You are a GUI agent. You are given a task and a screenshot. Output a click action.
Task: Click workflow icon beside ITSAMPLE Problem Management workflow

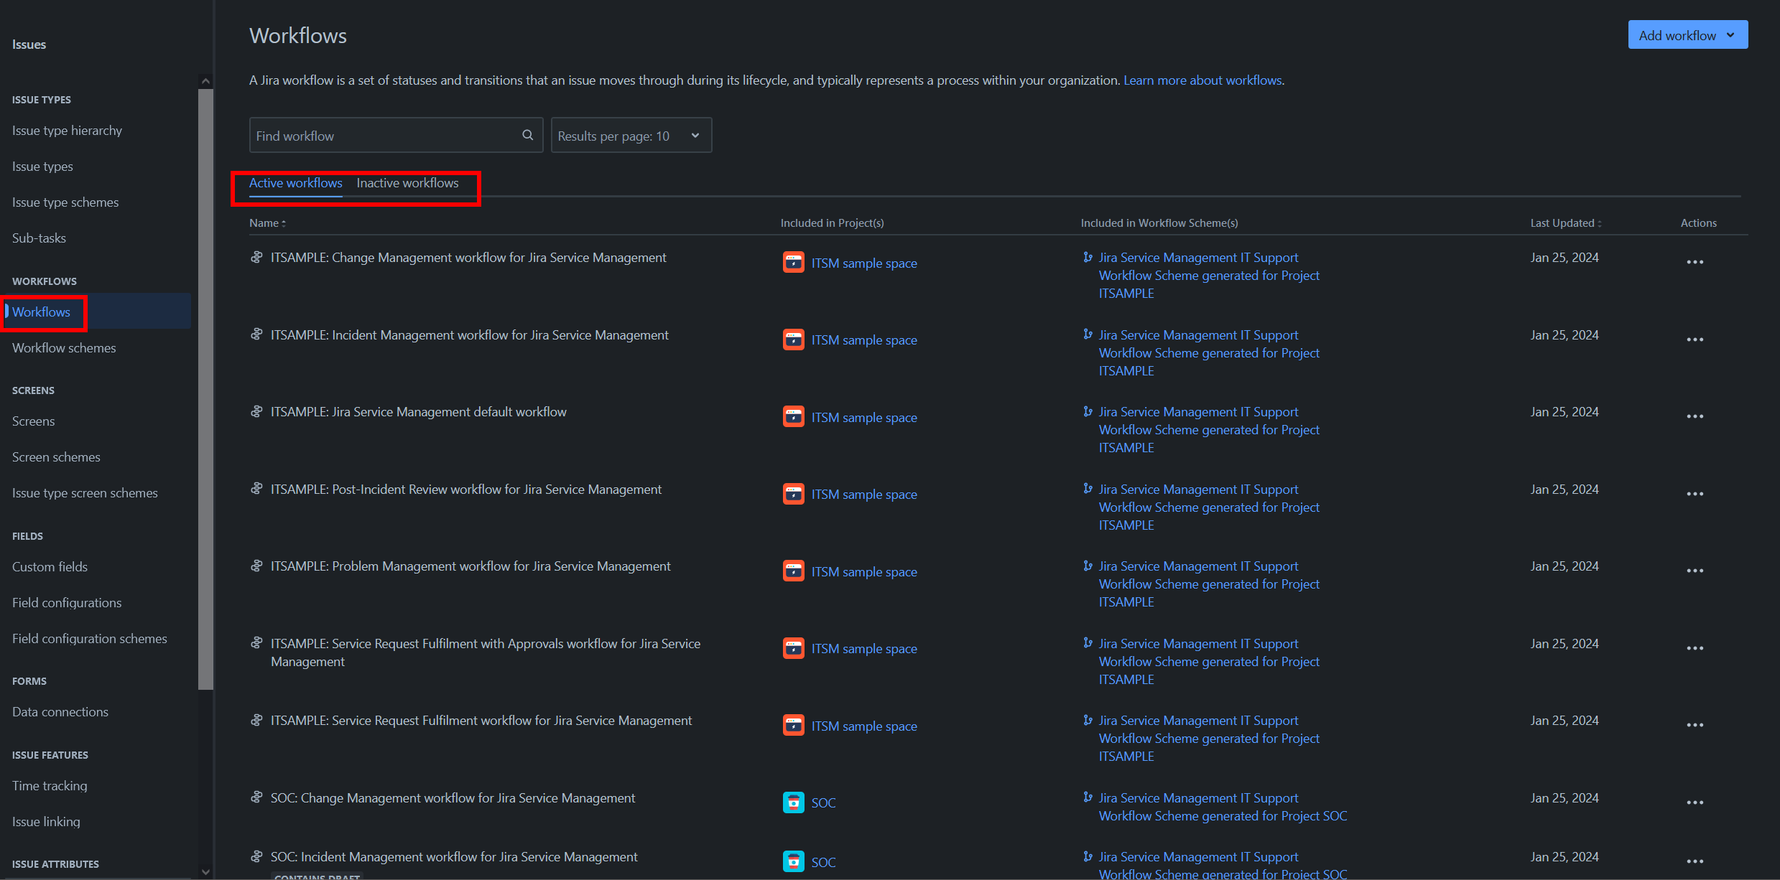point(256,566)
